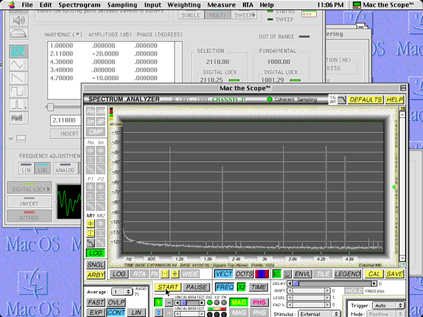Image resolution: width=423 pixels, height=317 pixels.
Task: Select harmonic row 4.70000
Action: [x=111, y=78]
